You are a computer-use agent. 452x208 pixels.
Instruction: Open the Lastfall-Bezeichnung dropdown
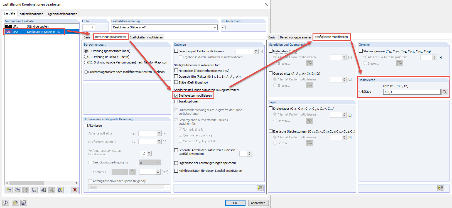coord(215,27)
